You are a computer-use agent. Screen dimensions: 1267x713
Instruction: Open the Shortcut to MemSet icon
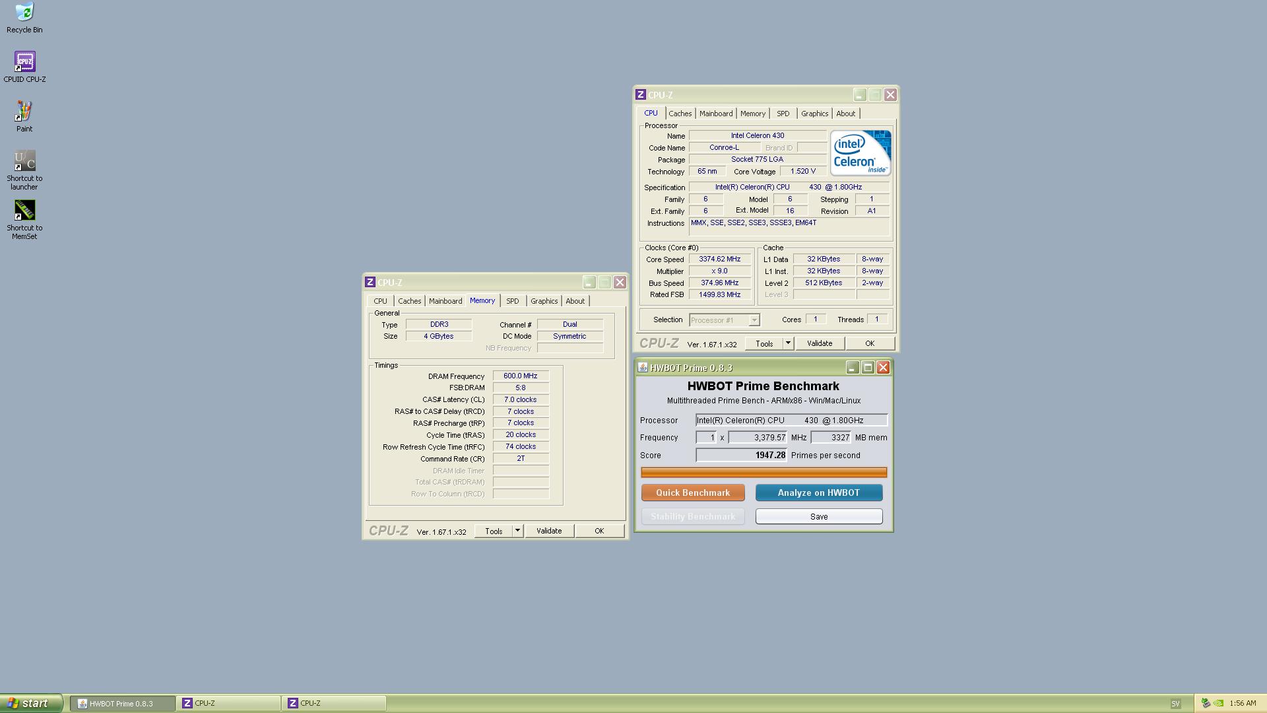(x=24, y=220)
